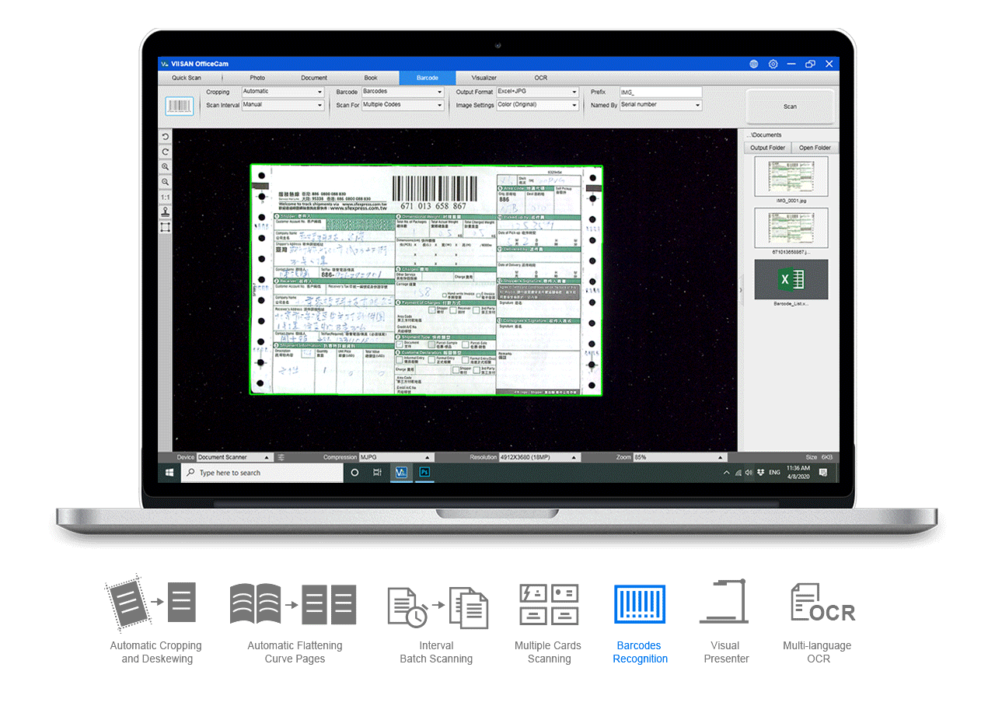This screenshot has height=706, width=995.
Task: Open device settings sliders icon
Action: (281, 457)
